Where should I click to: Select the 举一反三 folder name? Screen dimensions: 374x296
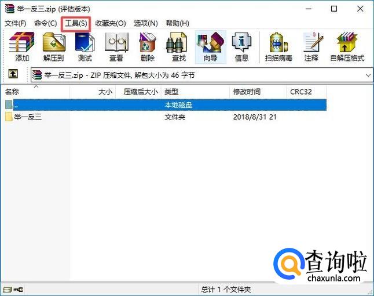coord(28,117)
